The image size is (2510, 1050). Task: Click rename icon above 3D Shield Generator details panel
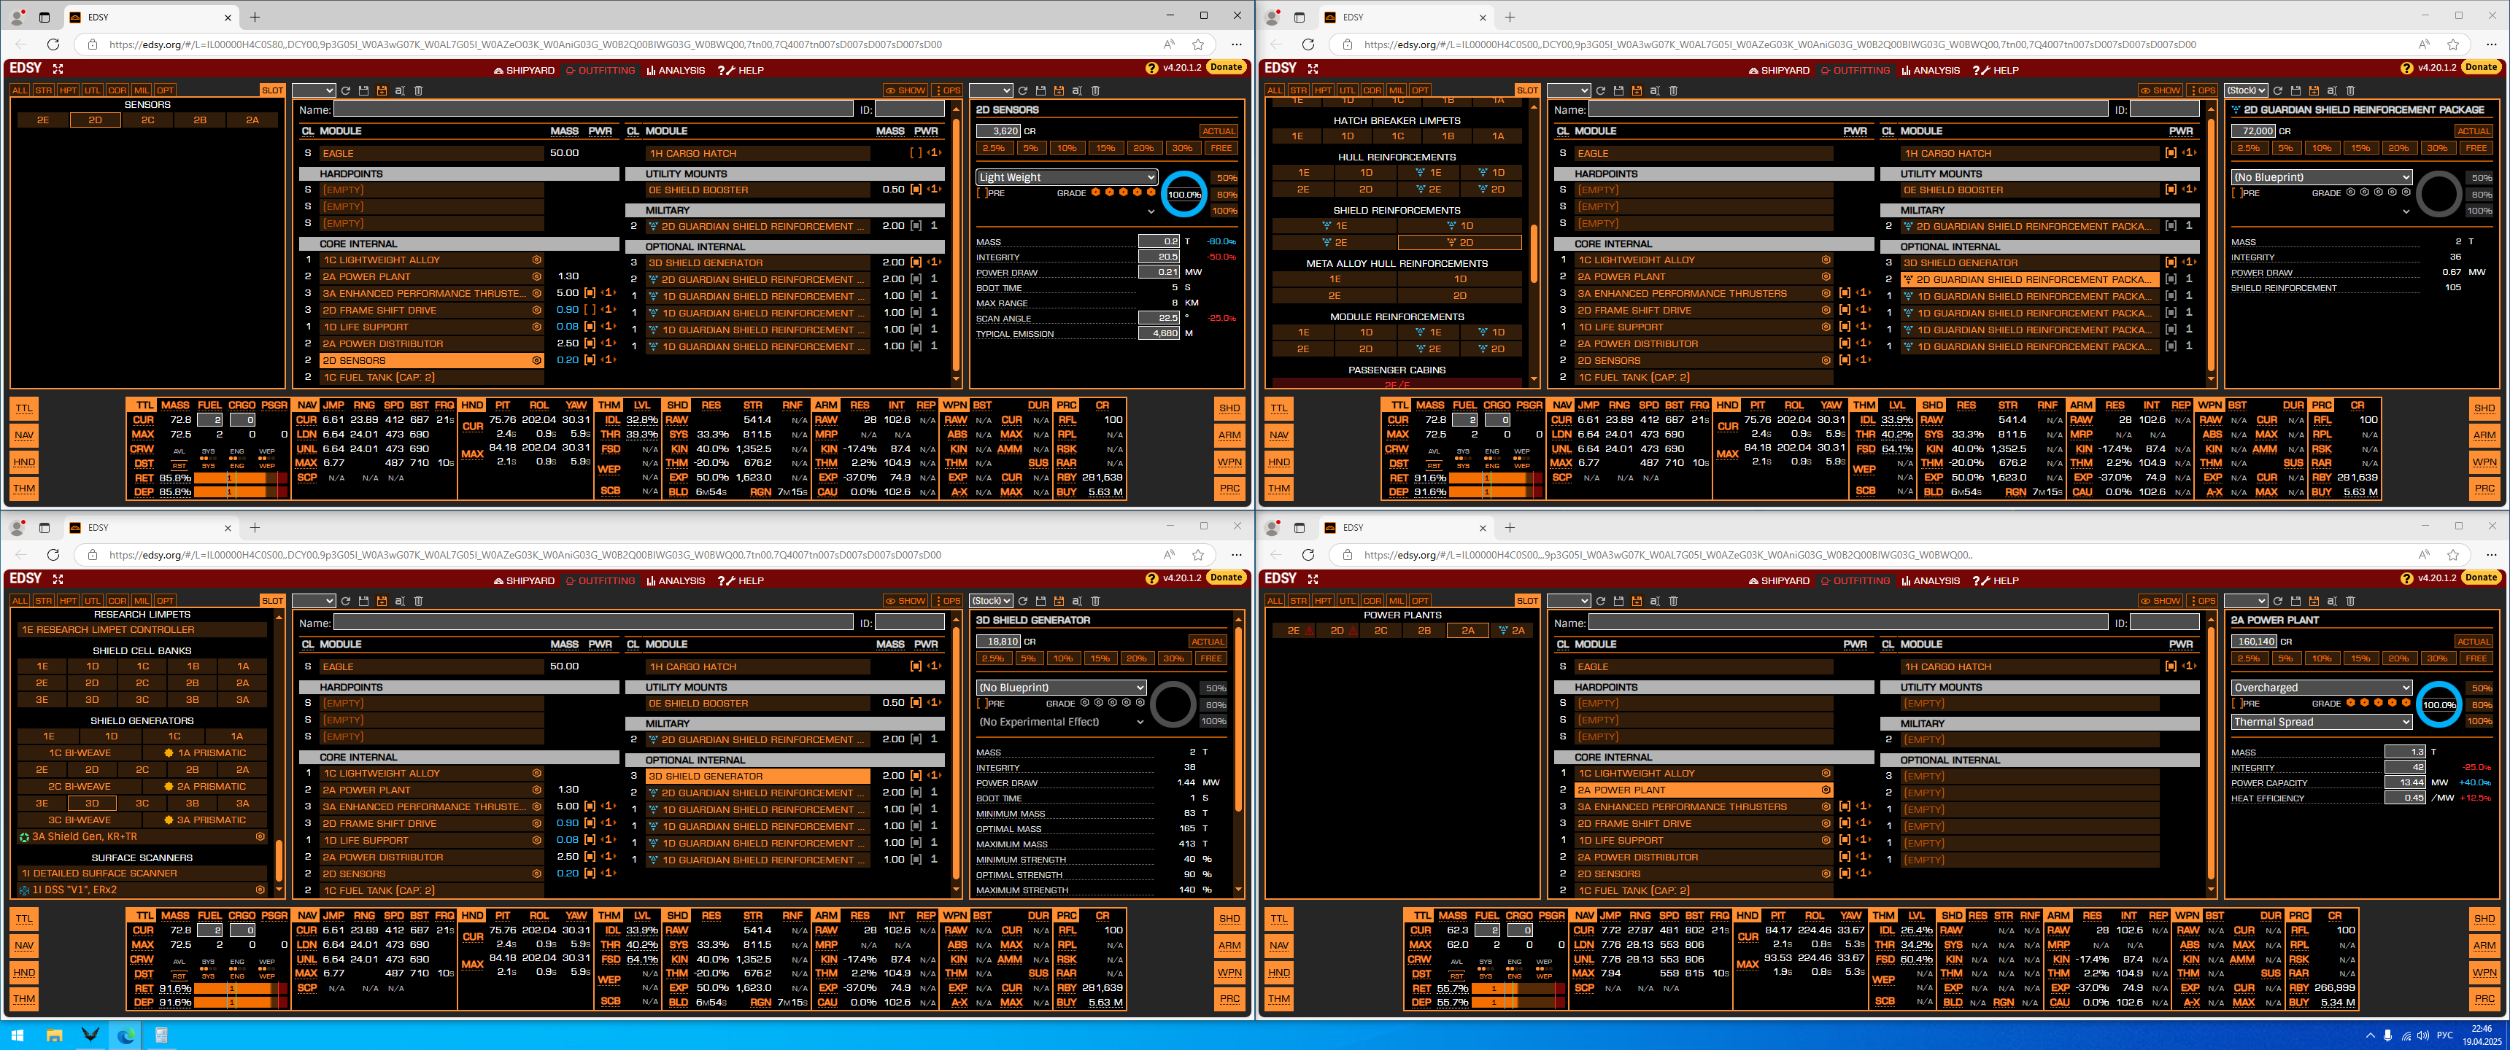click(x=1077, y=601)
